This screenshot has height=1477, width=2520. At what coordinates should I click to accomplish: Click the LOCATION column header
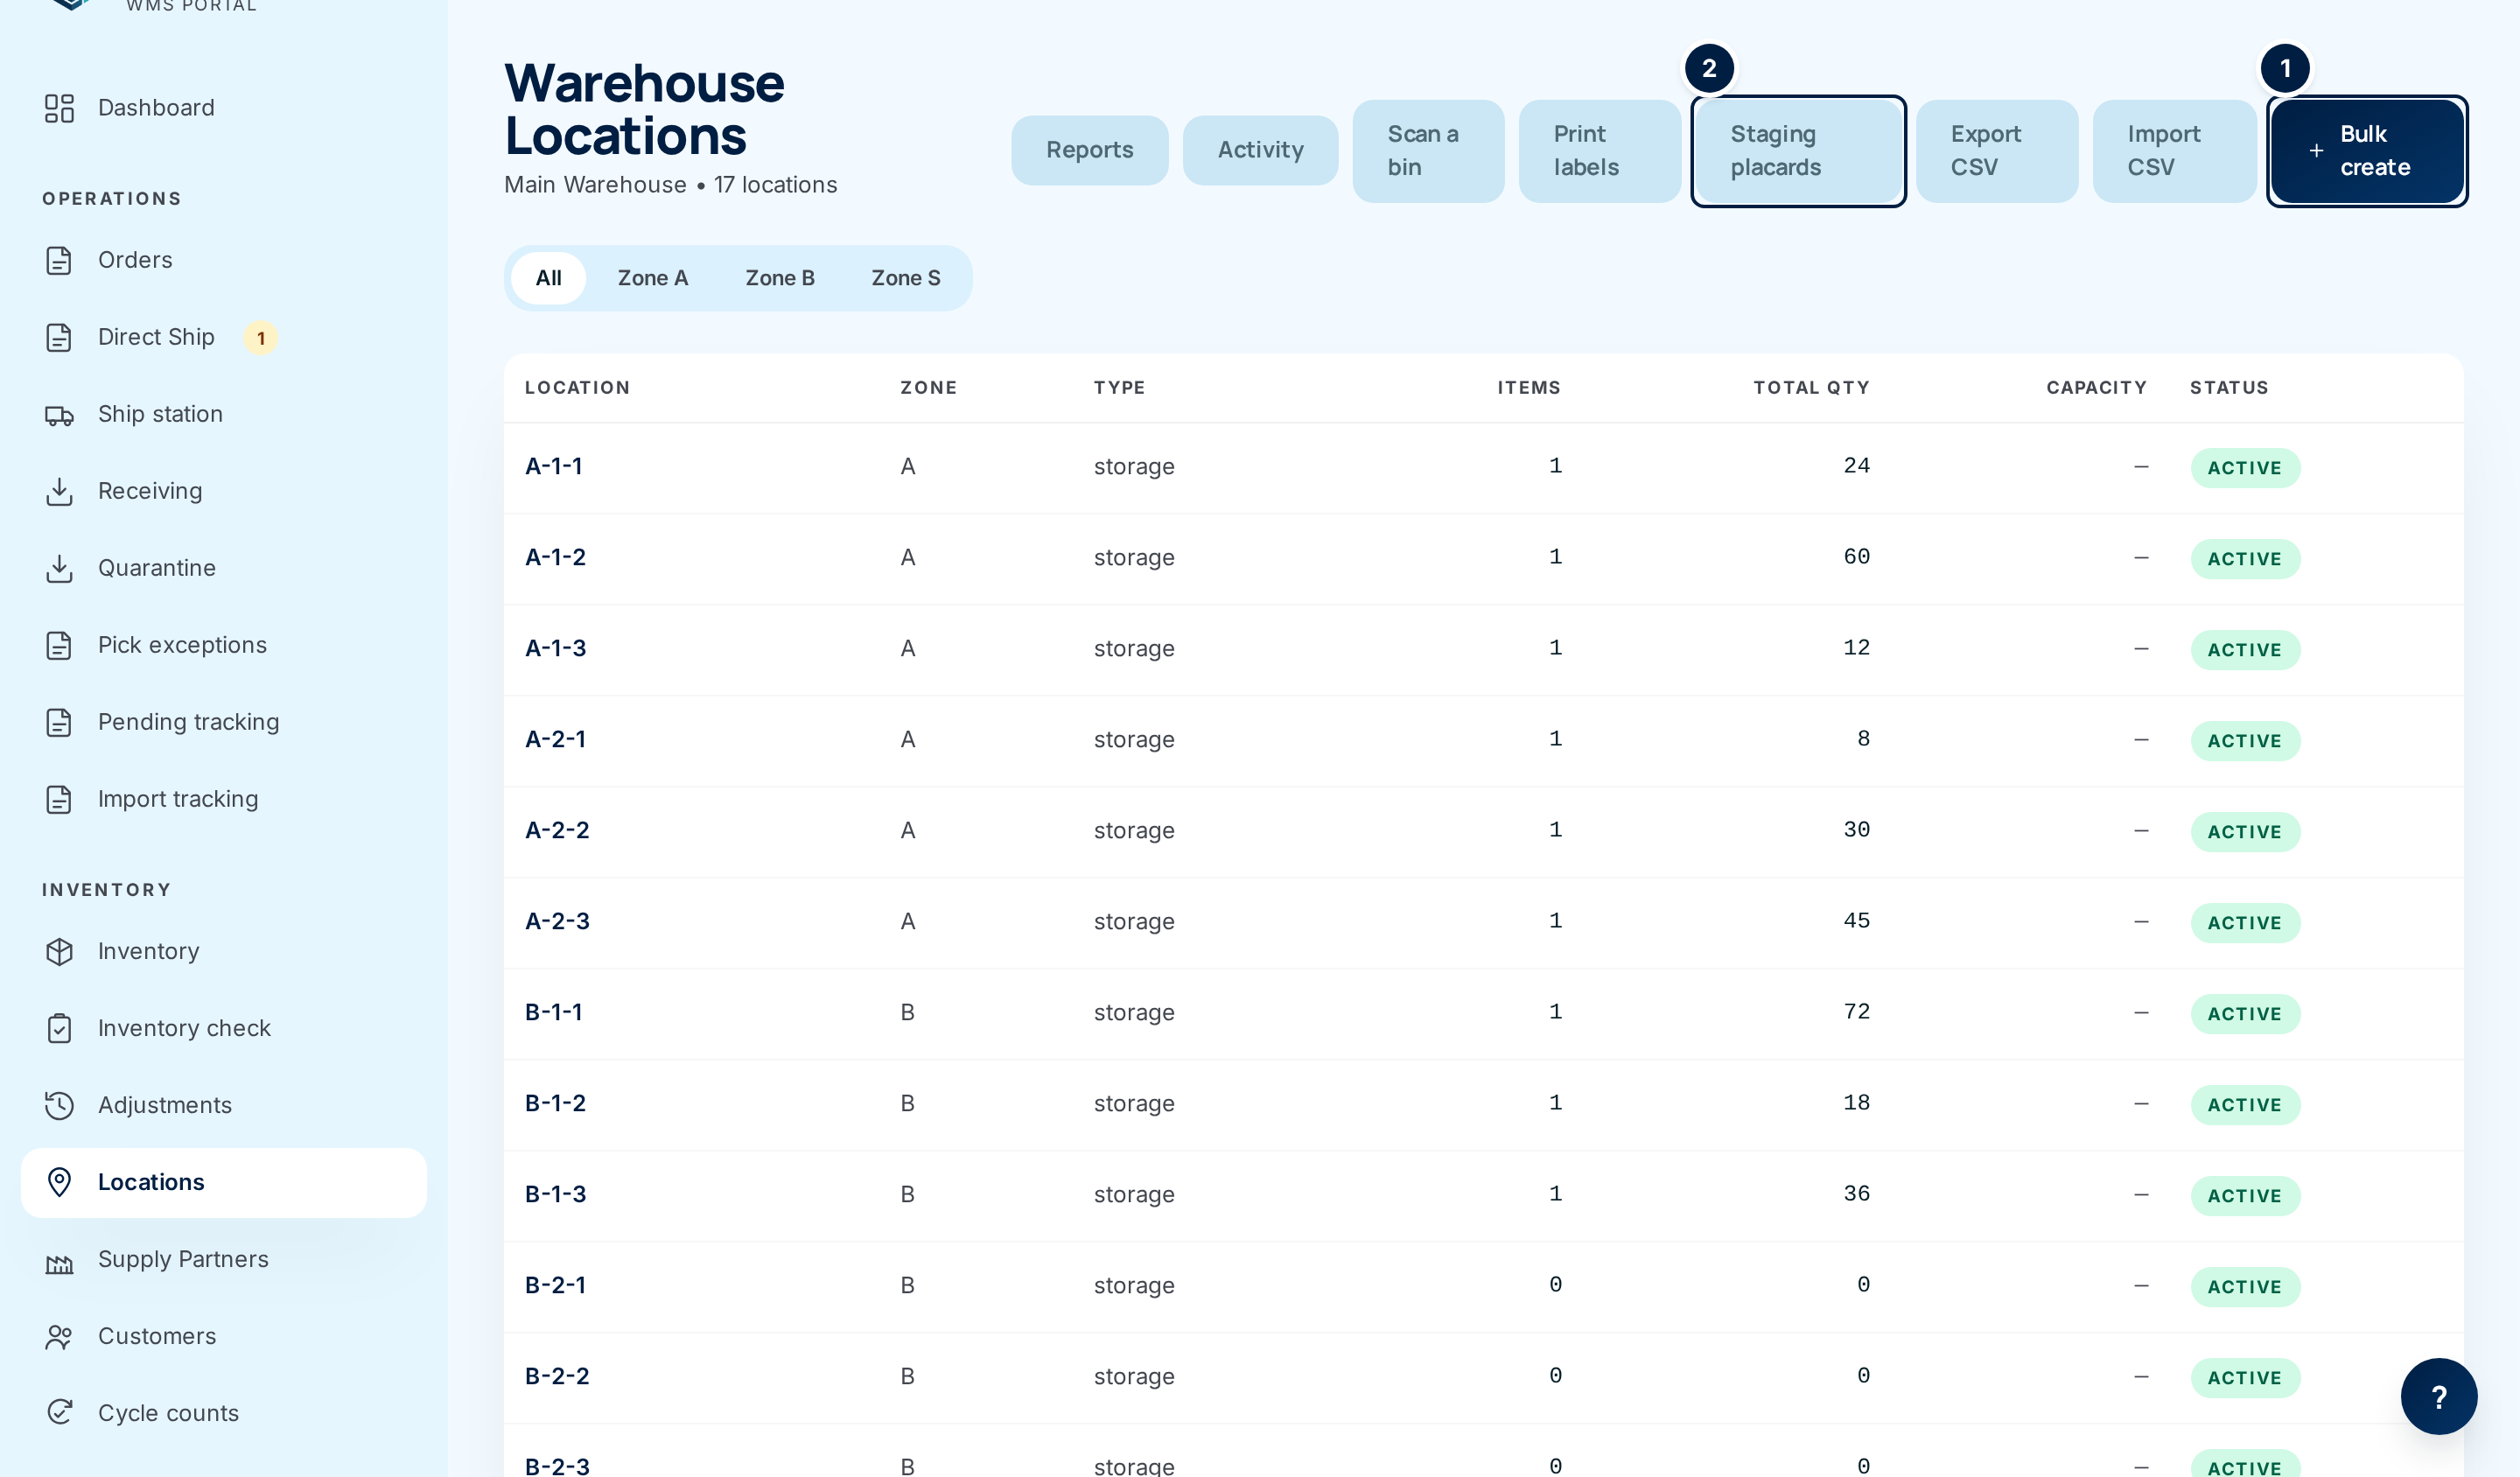(577, 388)
